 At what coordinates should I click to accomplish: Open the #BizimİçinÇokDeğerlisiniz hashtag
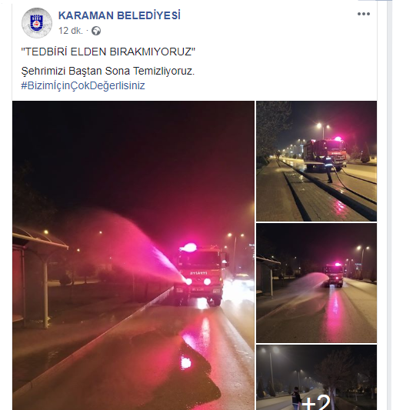[83, 85]
